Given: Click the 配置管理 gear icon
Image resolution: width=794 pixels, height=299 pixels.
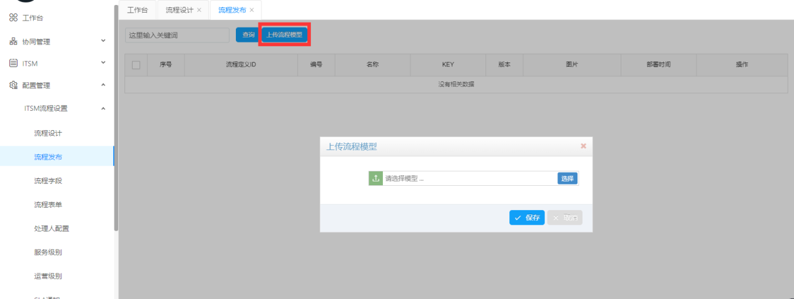Looking at the screenshot, I should click(x=13, y=86).
